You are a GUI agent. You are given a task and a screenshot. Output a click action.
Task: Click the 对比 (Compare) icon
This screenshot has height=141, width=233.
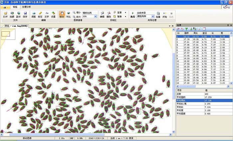point(68,14)
